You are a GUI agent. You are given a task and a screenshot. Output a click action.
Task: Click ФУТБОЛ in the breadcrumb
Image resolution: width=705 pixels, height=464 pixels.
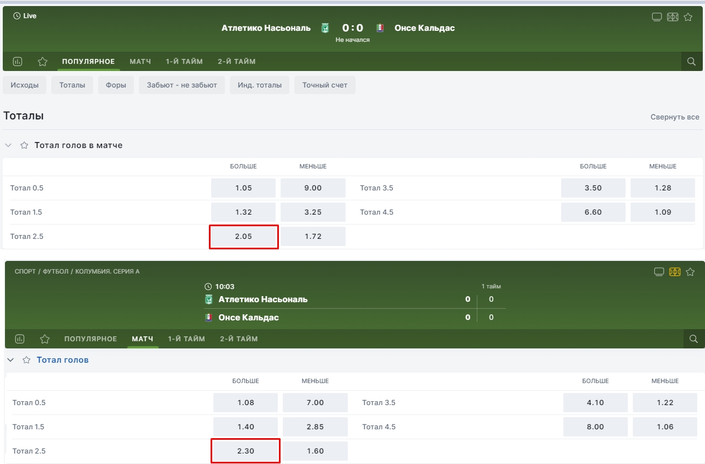click(55, 271)
